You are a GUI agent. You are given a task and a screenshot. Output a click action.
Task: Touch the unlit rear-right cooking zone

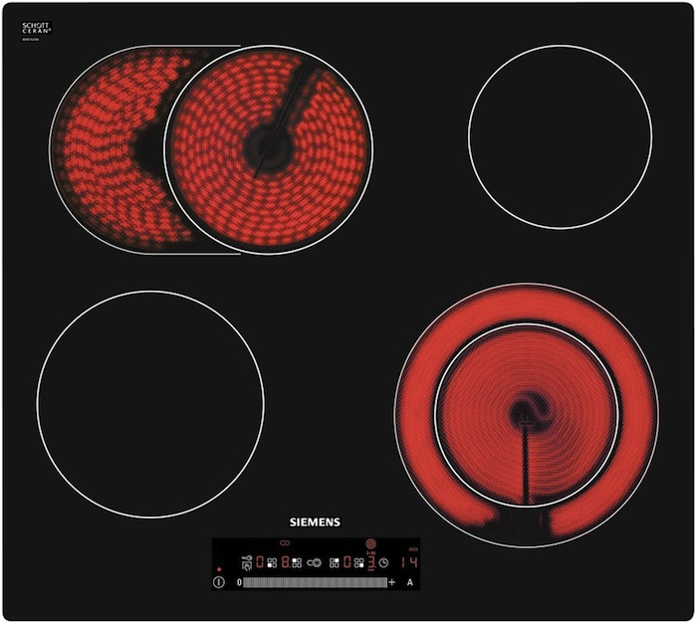pos(560,136)
